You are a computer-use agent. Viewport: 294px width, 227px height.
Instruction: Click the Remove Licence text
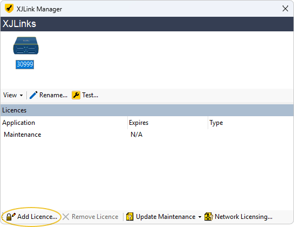[95, 217]
